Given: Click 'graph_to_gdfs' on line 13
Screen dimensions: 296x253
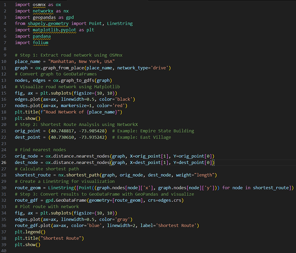Looking at the screenshot, I should [77, 81].
